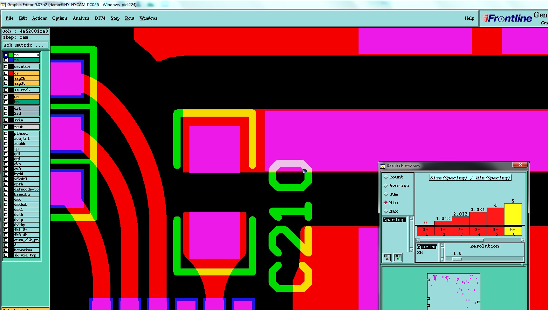548x310 pixels.
Task: Open the Actions menu
Action: coord(39,18)
